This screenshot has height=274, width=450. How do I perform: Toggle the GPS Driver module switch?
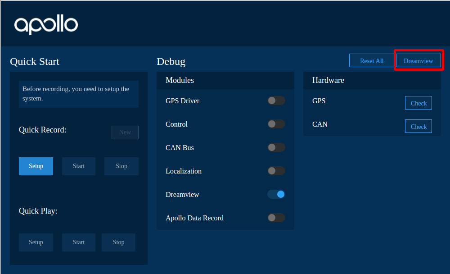pos(276,100)
